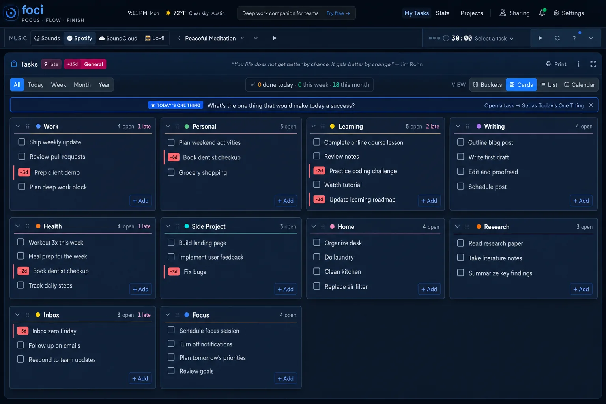Collapse the Work card chevron
Viewport: 606px width, 404px height.
pyautogui.click(x=18, y=126)
